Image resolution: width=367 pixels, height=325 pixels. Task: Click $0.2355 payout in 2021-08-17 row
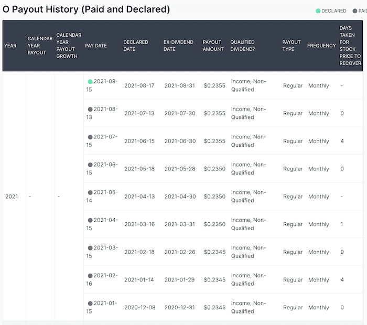point(214,85)
